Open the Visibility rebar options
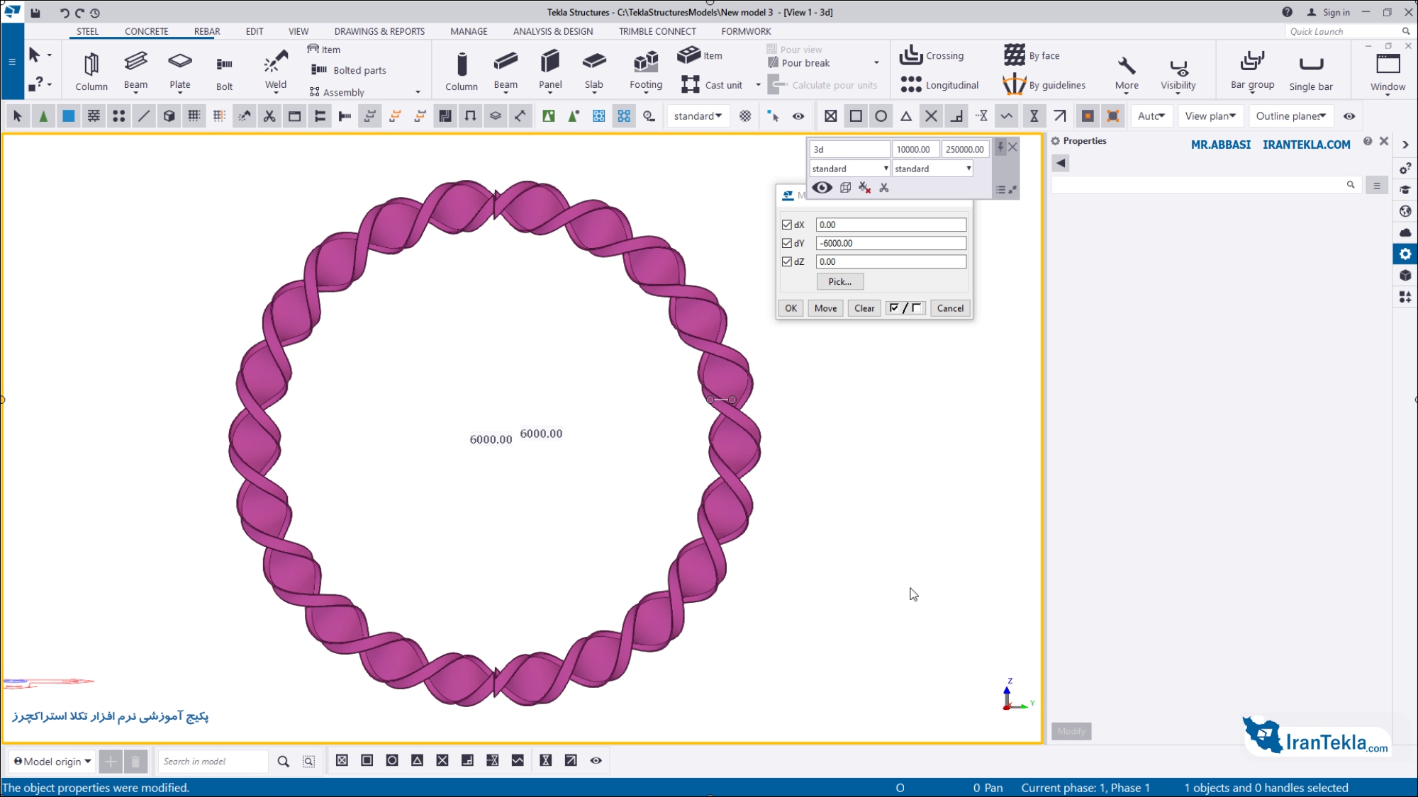Viewport: 1418px width, 797px height. (x=1178, y=74)
